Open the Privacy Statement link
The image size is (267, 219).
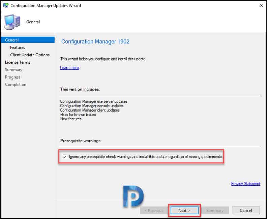(x=245, y=184)
